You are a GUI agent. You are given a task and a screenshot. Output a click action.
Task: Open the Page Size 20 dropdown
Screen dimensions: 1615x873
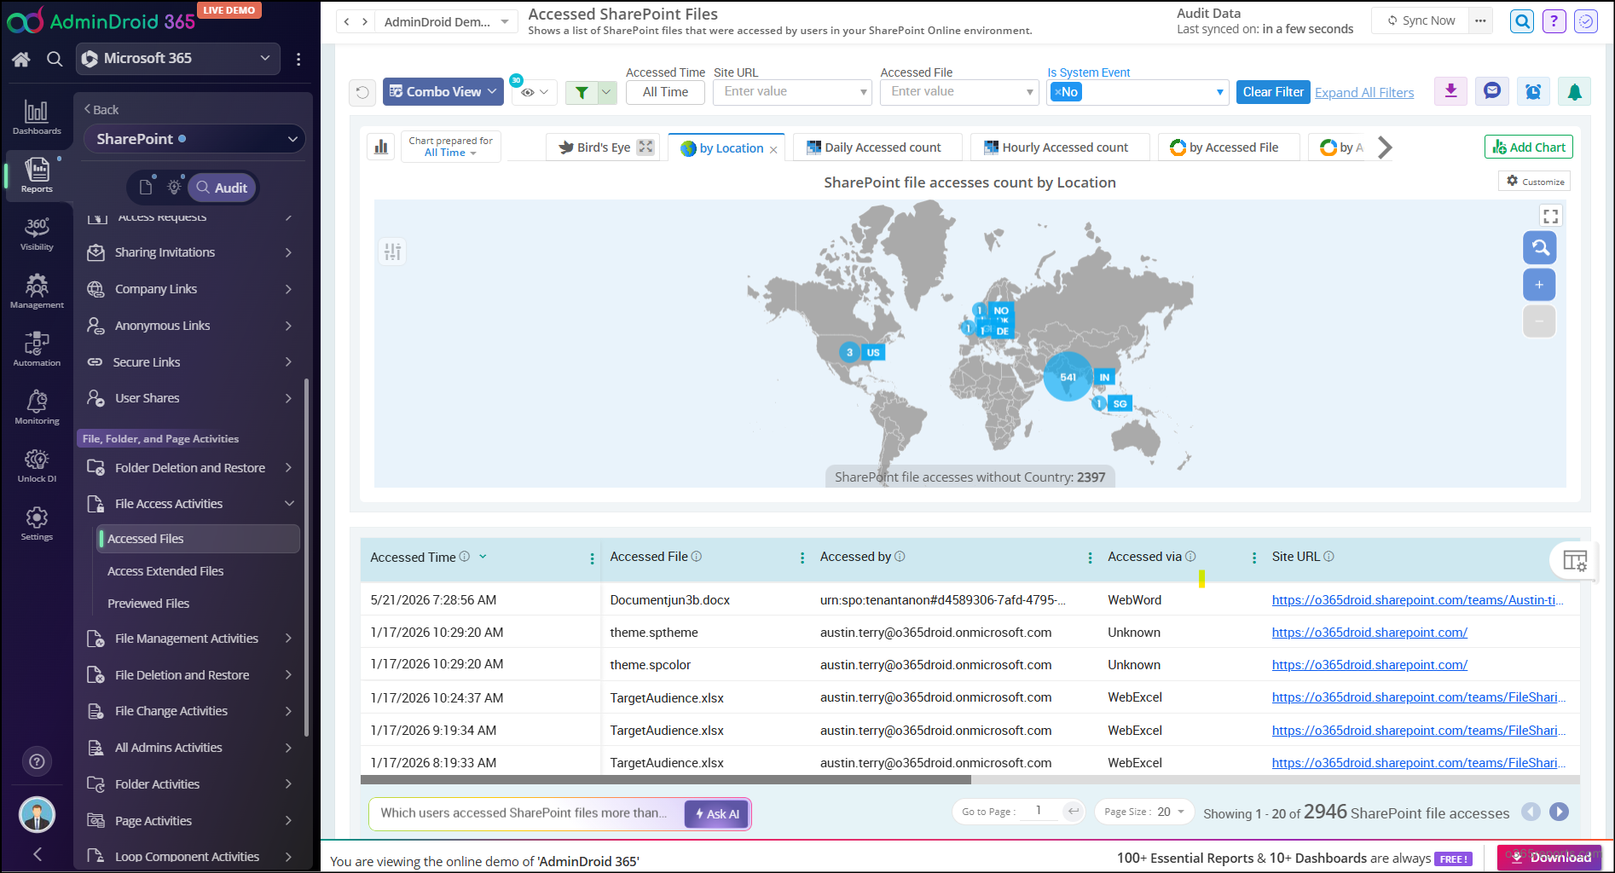pyautogui.click(x=1144, y=812)
